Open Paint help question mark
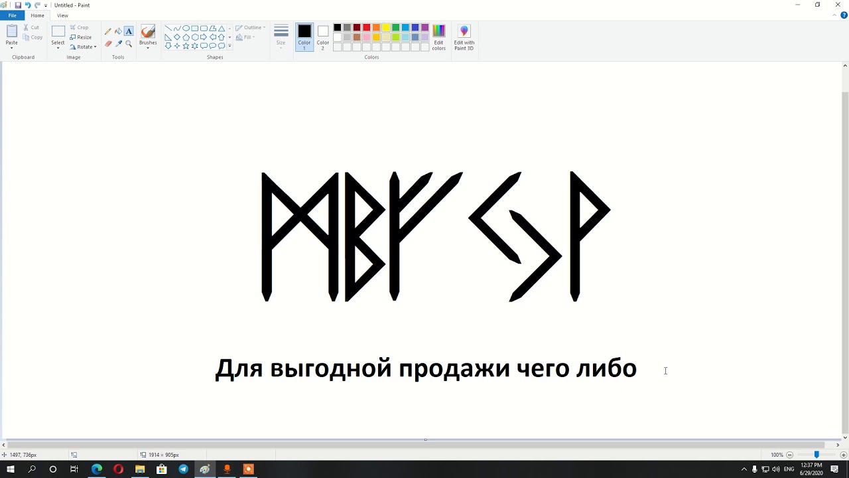This screenshot has width=849, height=478. tap(844, 15)
